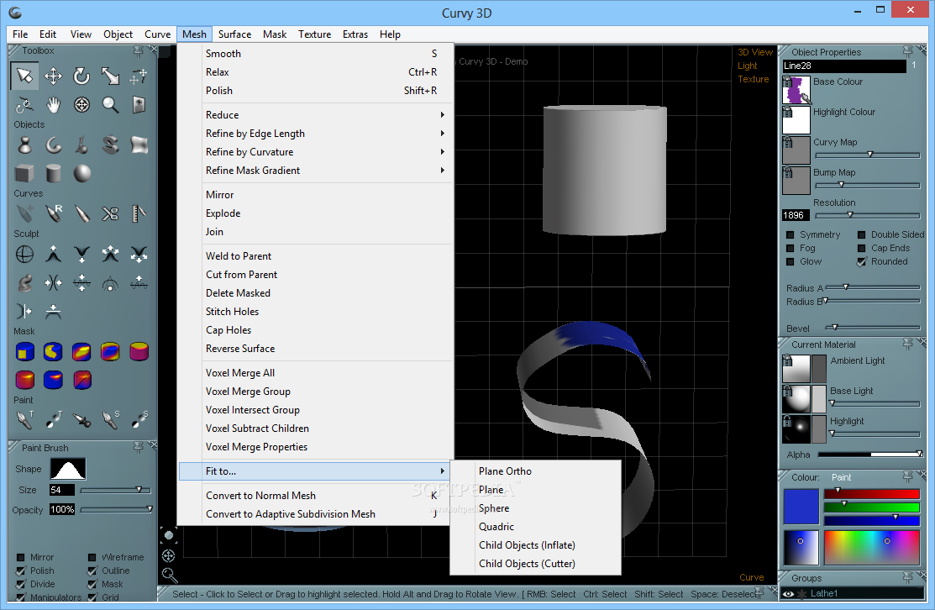Click the magnifier Zoom tool in Toolbox

(x=110, y=105)
